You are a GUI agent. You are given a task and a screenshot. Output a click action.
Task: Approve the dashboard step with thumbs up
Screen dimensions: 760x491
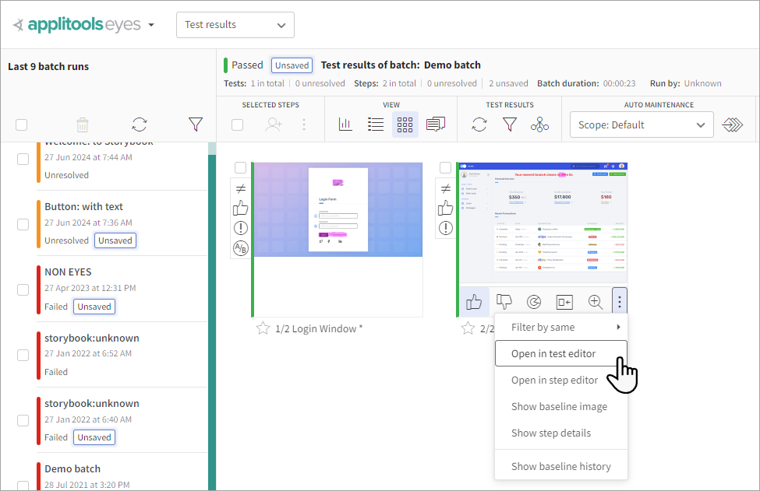[474, 301]
